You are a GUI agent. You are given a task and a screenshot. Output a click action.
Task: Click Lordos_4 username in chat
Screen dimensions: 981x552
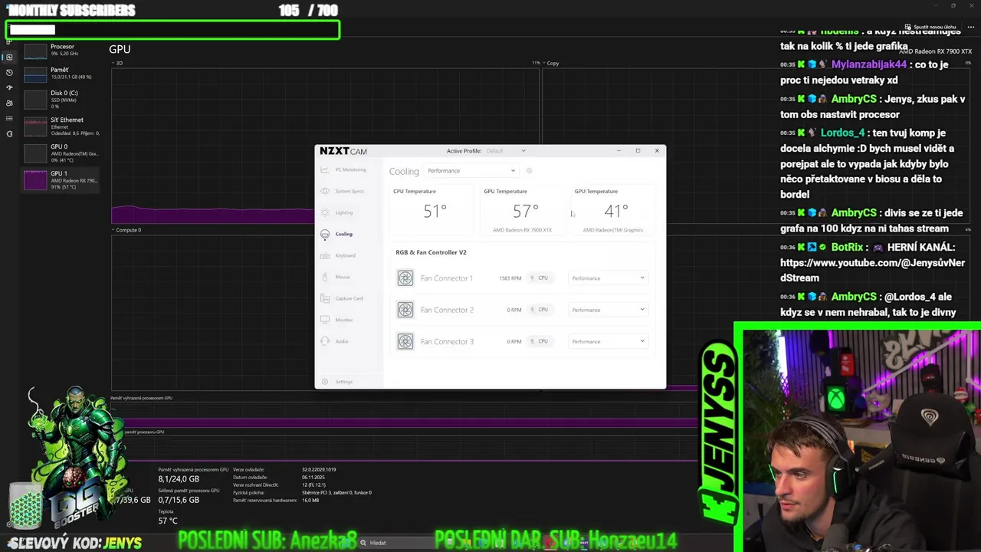pyautogui.click(x=842, y=133)
